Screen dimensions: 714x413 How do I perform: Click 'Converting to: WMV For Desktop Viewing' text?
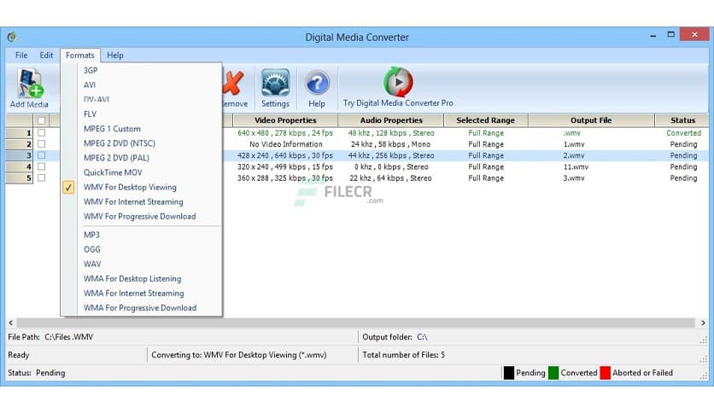238,355
